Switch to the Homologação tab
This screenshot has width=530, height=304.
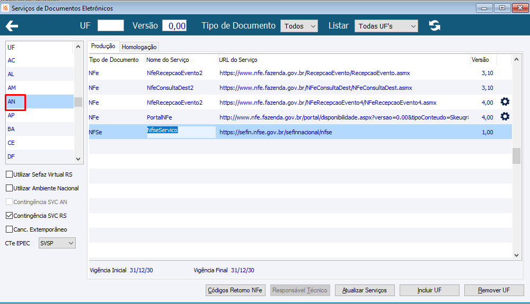[139, 47]
